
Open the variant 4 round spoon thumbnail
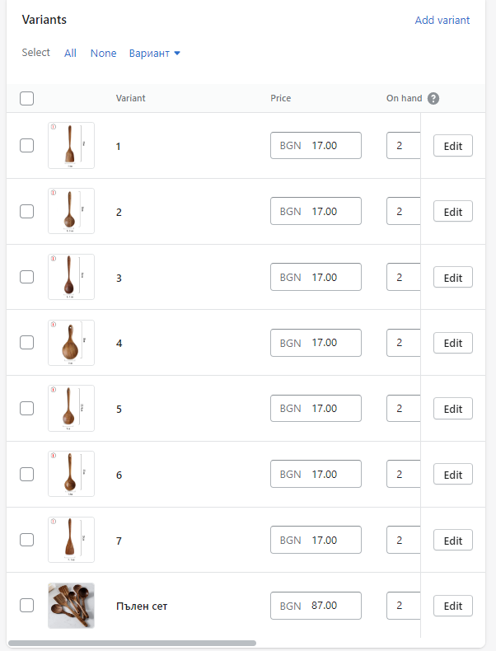[71, 343]
